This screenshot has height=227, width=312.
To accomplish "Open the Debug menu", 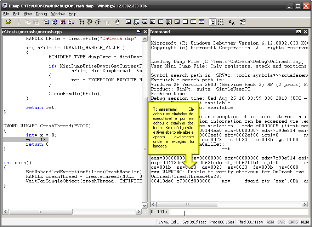I will pyautogui.click(x=41, y=14).
